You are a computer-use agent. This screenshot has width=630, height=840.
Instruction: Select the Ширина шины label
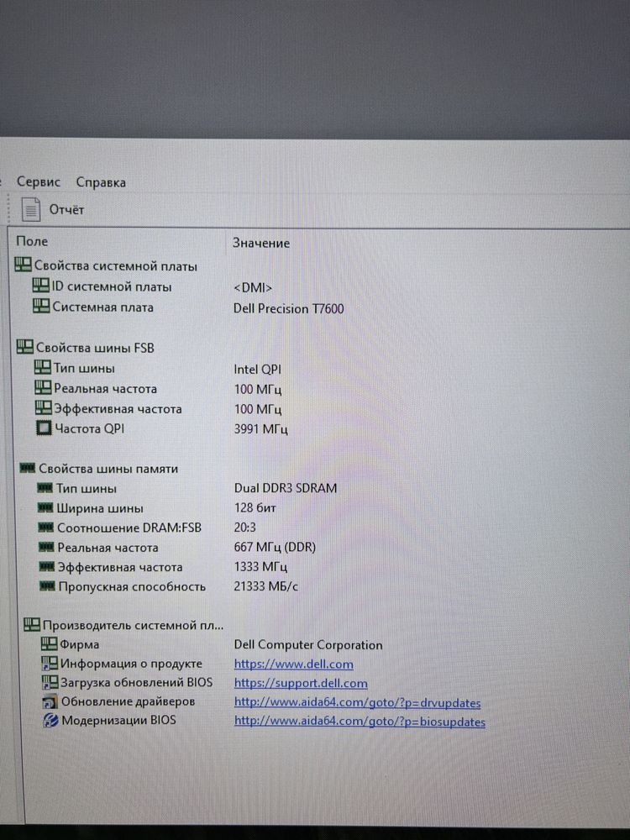(x=100, y=508)
